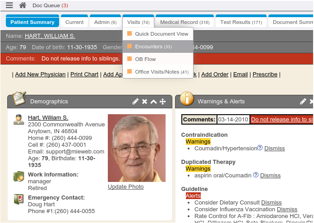
Task: Click the Add New Physician link
Action: [40, 74]
